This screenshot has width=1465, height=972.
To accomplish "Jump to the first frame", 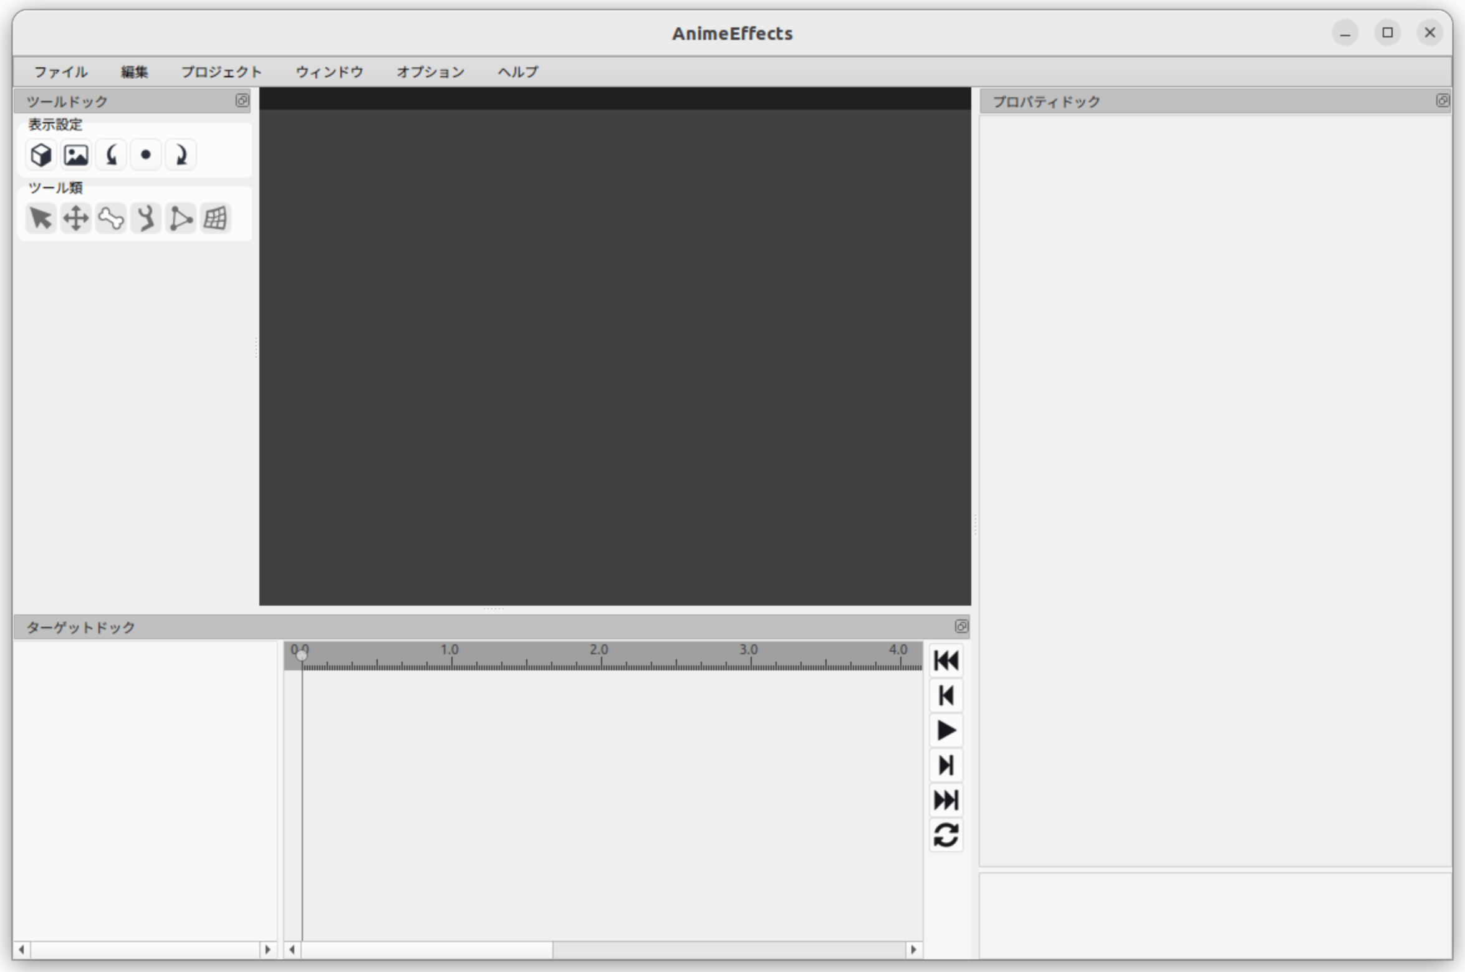I will pyautogui.click(x=946, y=660).
